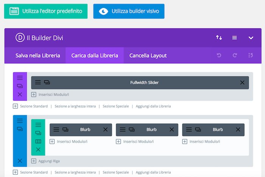Screen dimensions: 265x177
Task: Insert module below Fullwidth Slider
Action: [x=50, y=94]
